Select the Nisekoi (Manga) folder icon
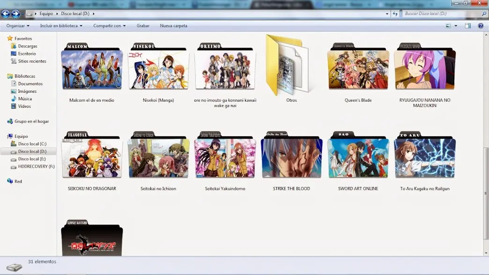489x275 pixels. 158,67
